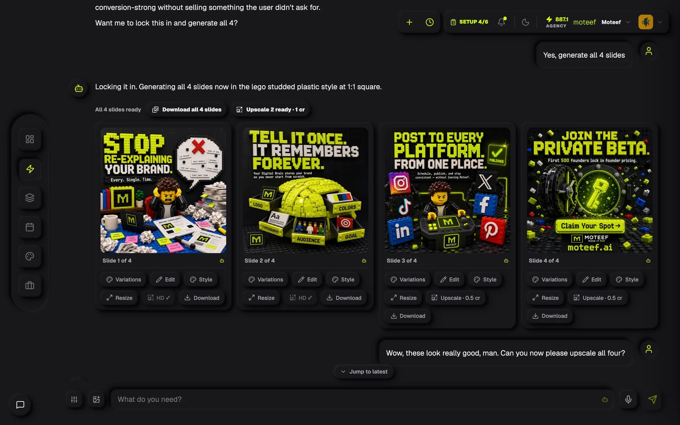This screenshot has height=425, width=680.
Task: Click the robot icon next to Slide 1 of 4
Action: (222, 261)
